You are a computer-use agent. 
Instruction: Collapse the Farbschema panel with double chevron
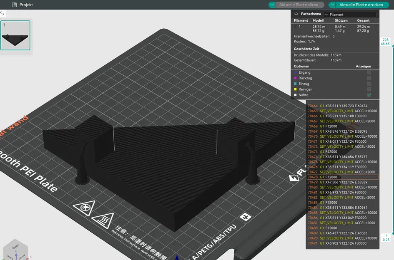click(x=296, y=14)
